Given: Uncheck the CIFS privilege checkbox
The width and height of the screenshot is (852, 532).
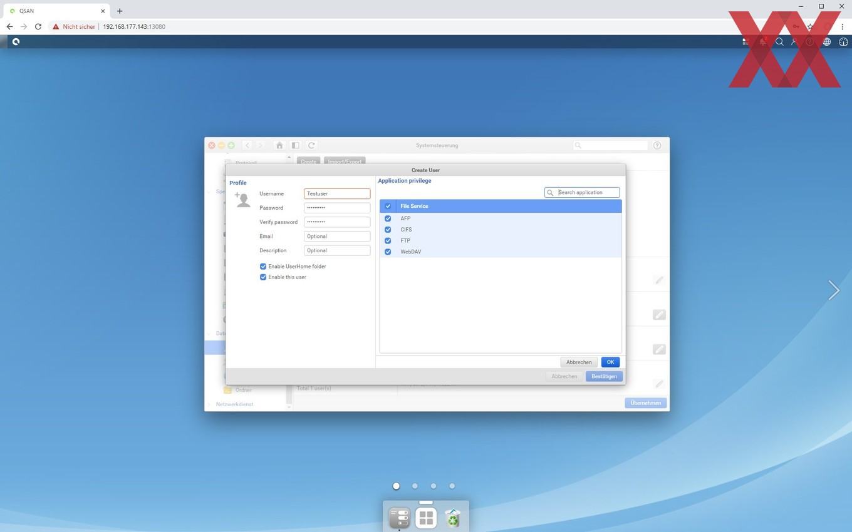Looking at the screenshot, I should 388,230.
